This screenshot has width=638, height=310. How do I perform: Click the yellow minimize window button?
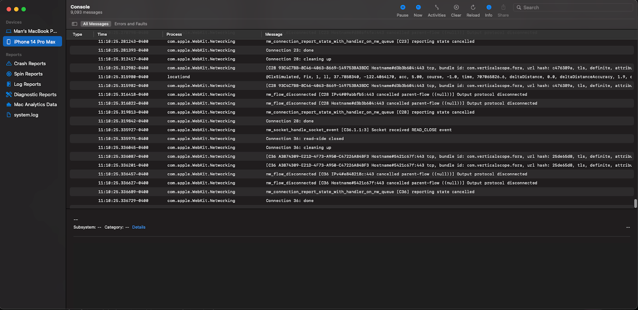click(16, 9)
